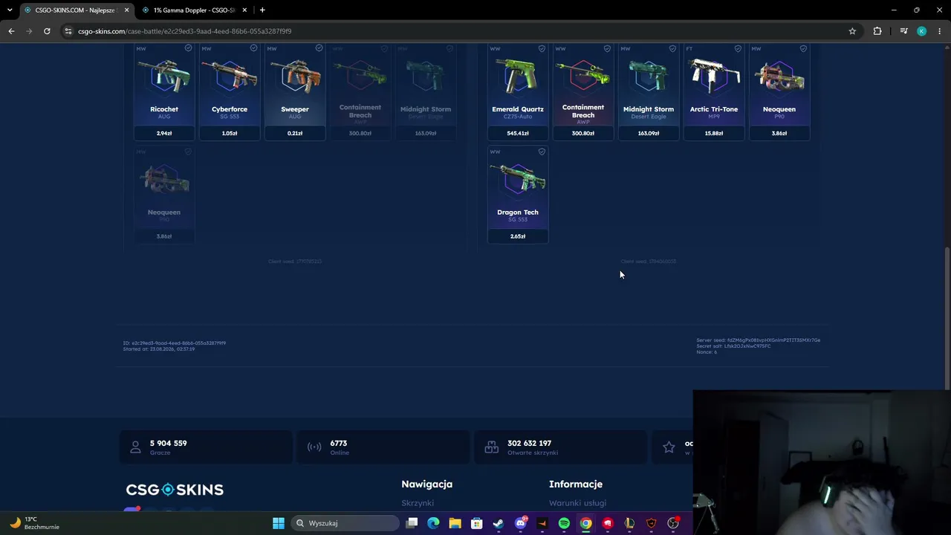Click the CSGO SKINS footer logo

click(x=175, y=489)
